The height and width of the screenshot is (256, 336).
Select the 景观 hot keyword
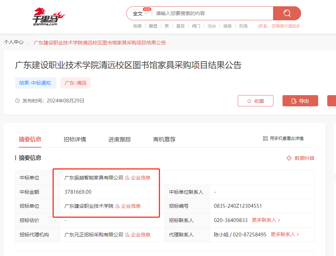180,26
